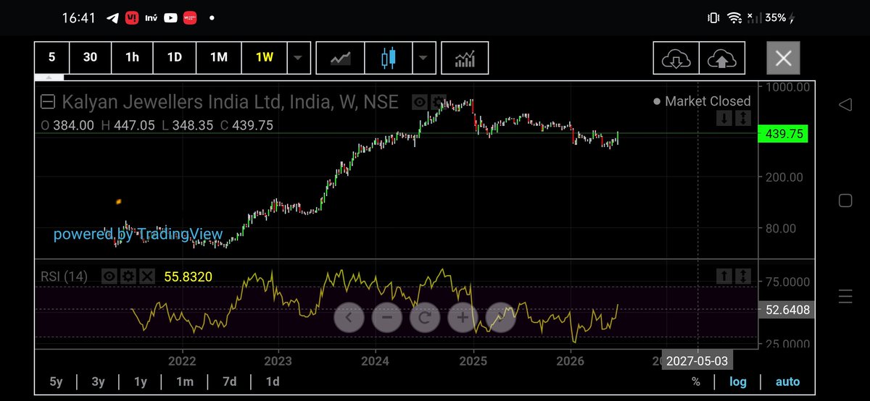
Task: Zoom out with the round minus button
Action: [x=387, y=317]
